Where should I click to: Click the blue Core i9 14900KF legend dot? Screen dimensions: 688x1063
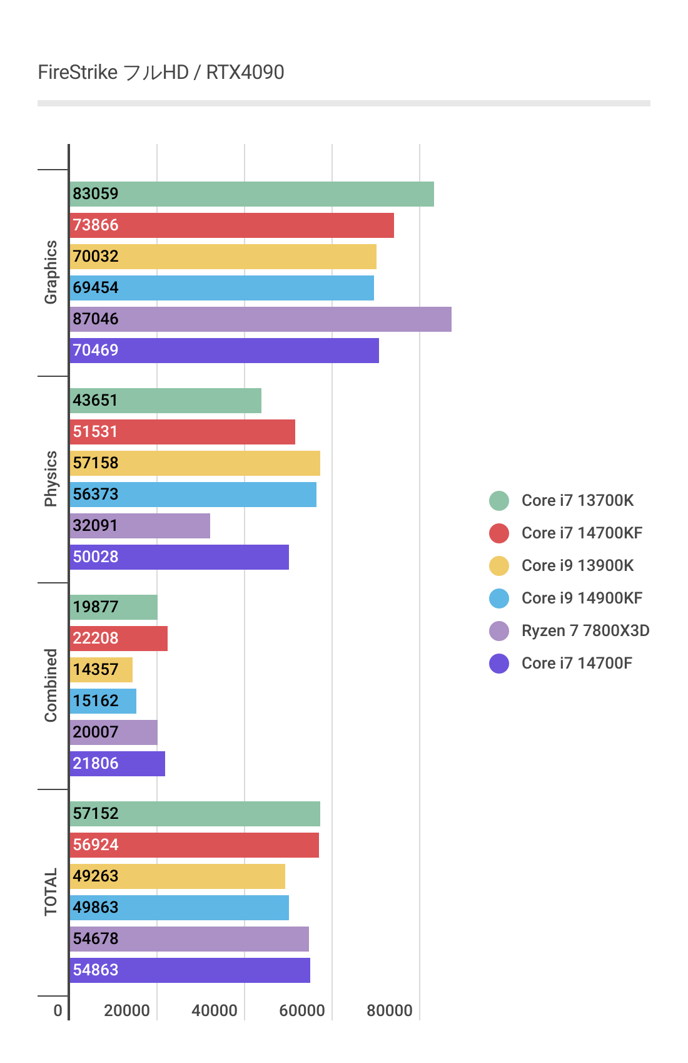499,598
